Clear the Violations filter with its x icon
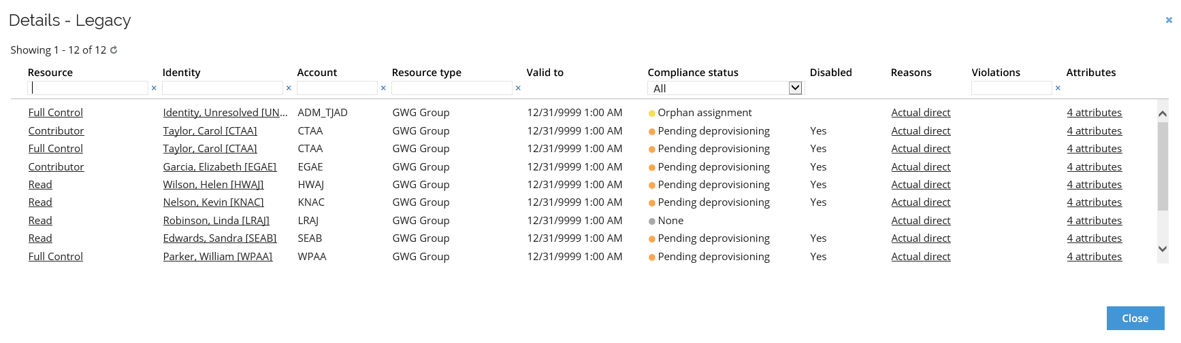1181x343 pixels. click(1058, 88)
